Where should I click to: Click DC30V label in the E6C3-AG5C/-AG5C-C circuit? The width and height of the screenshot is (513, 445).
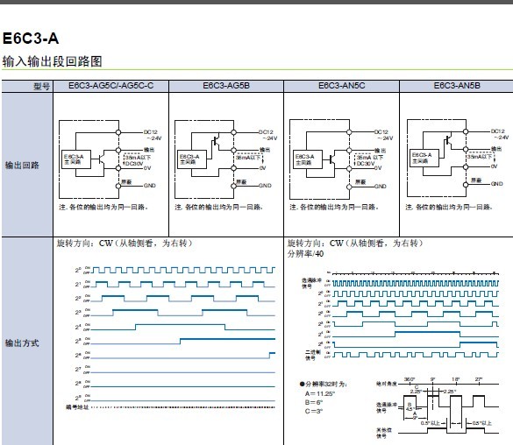(134, 163)
